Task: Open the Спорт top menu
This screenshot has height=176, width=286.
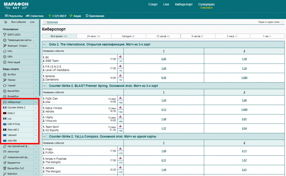Action: click(153, 4)
